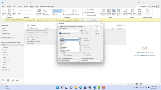Expand the KEVIN TELEFO message group
Screen dimensions: 161x90
(x=26, y=37)
